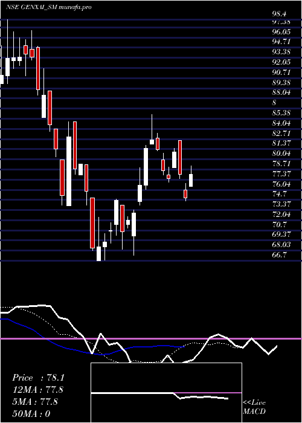Click the 'NSE GENXAI_SM munafa.pro' chart title
This screenshot has height=423, width=302.
click(x=49, y=7)
